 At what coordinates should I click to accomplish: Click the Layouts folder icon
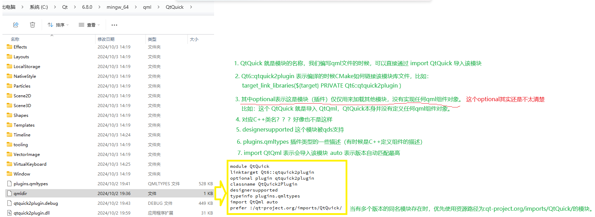click(x=9, y=57)
